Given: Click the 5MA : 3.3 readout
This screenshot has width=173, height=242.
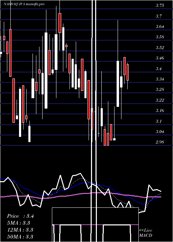Looking at the screenshot, I should (x=19, y=223).
